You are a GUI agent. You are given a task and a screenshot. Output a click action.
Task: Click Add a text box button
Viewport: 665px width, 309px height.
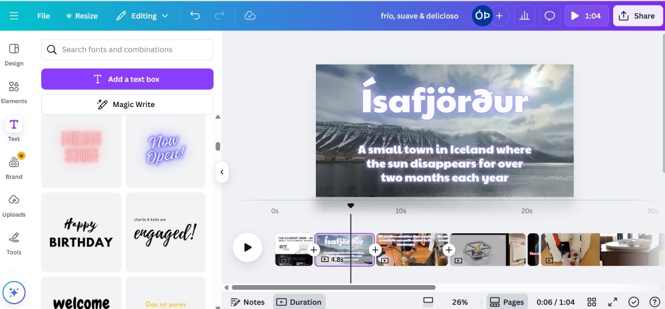[127, 79]
